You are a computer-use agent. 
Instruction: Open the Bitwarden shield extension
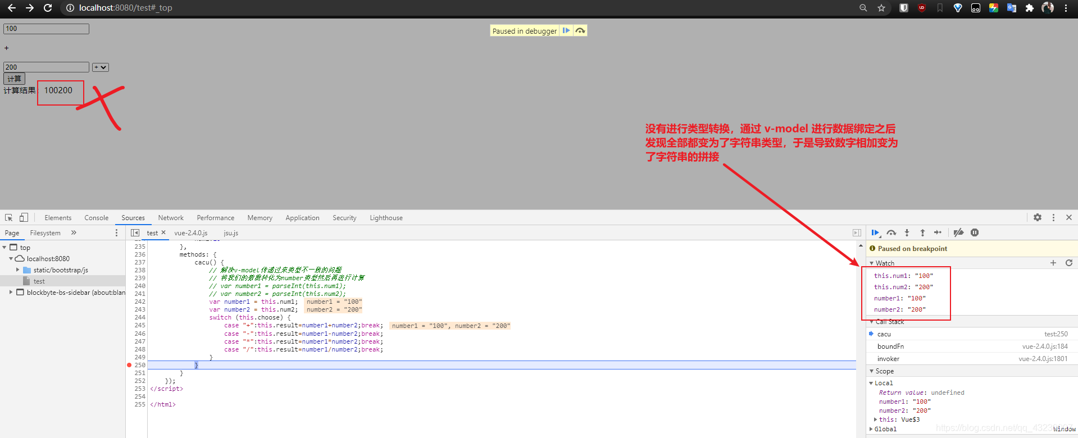(904, 8)
